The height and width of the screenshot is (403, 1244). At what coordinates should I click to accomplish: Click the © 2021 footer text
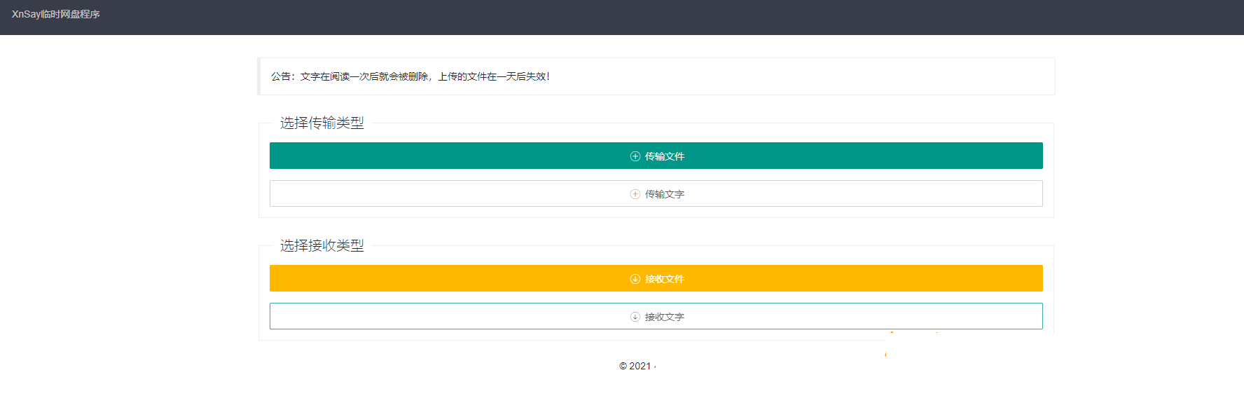click(x=635, y=366)
